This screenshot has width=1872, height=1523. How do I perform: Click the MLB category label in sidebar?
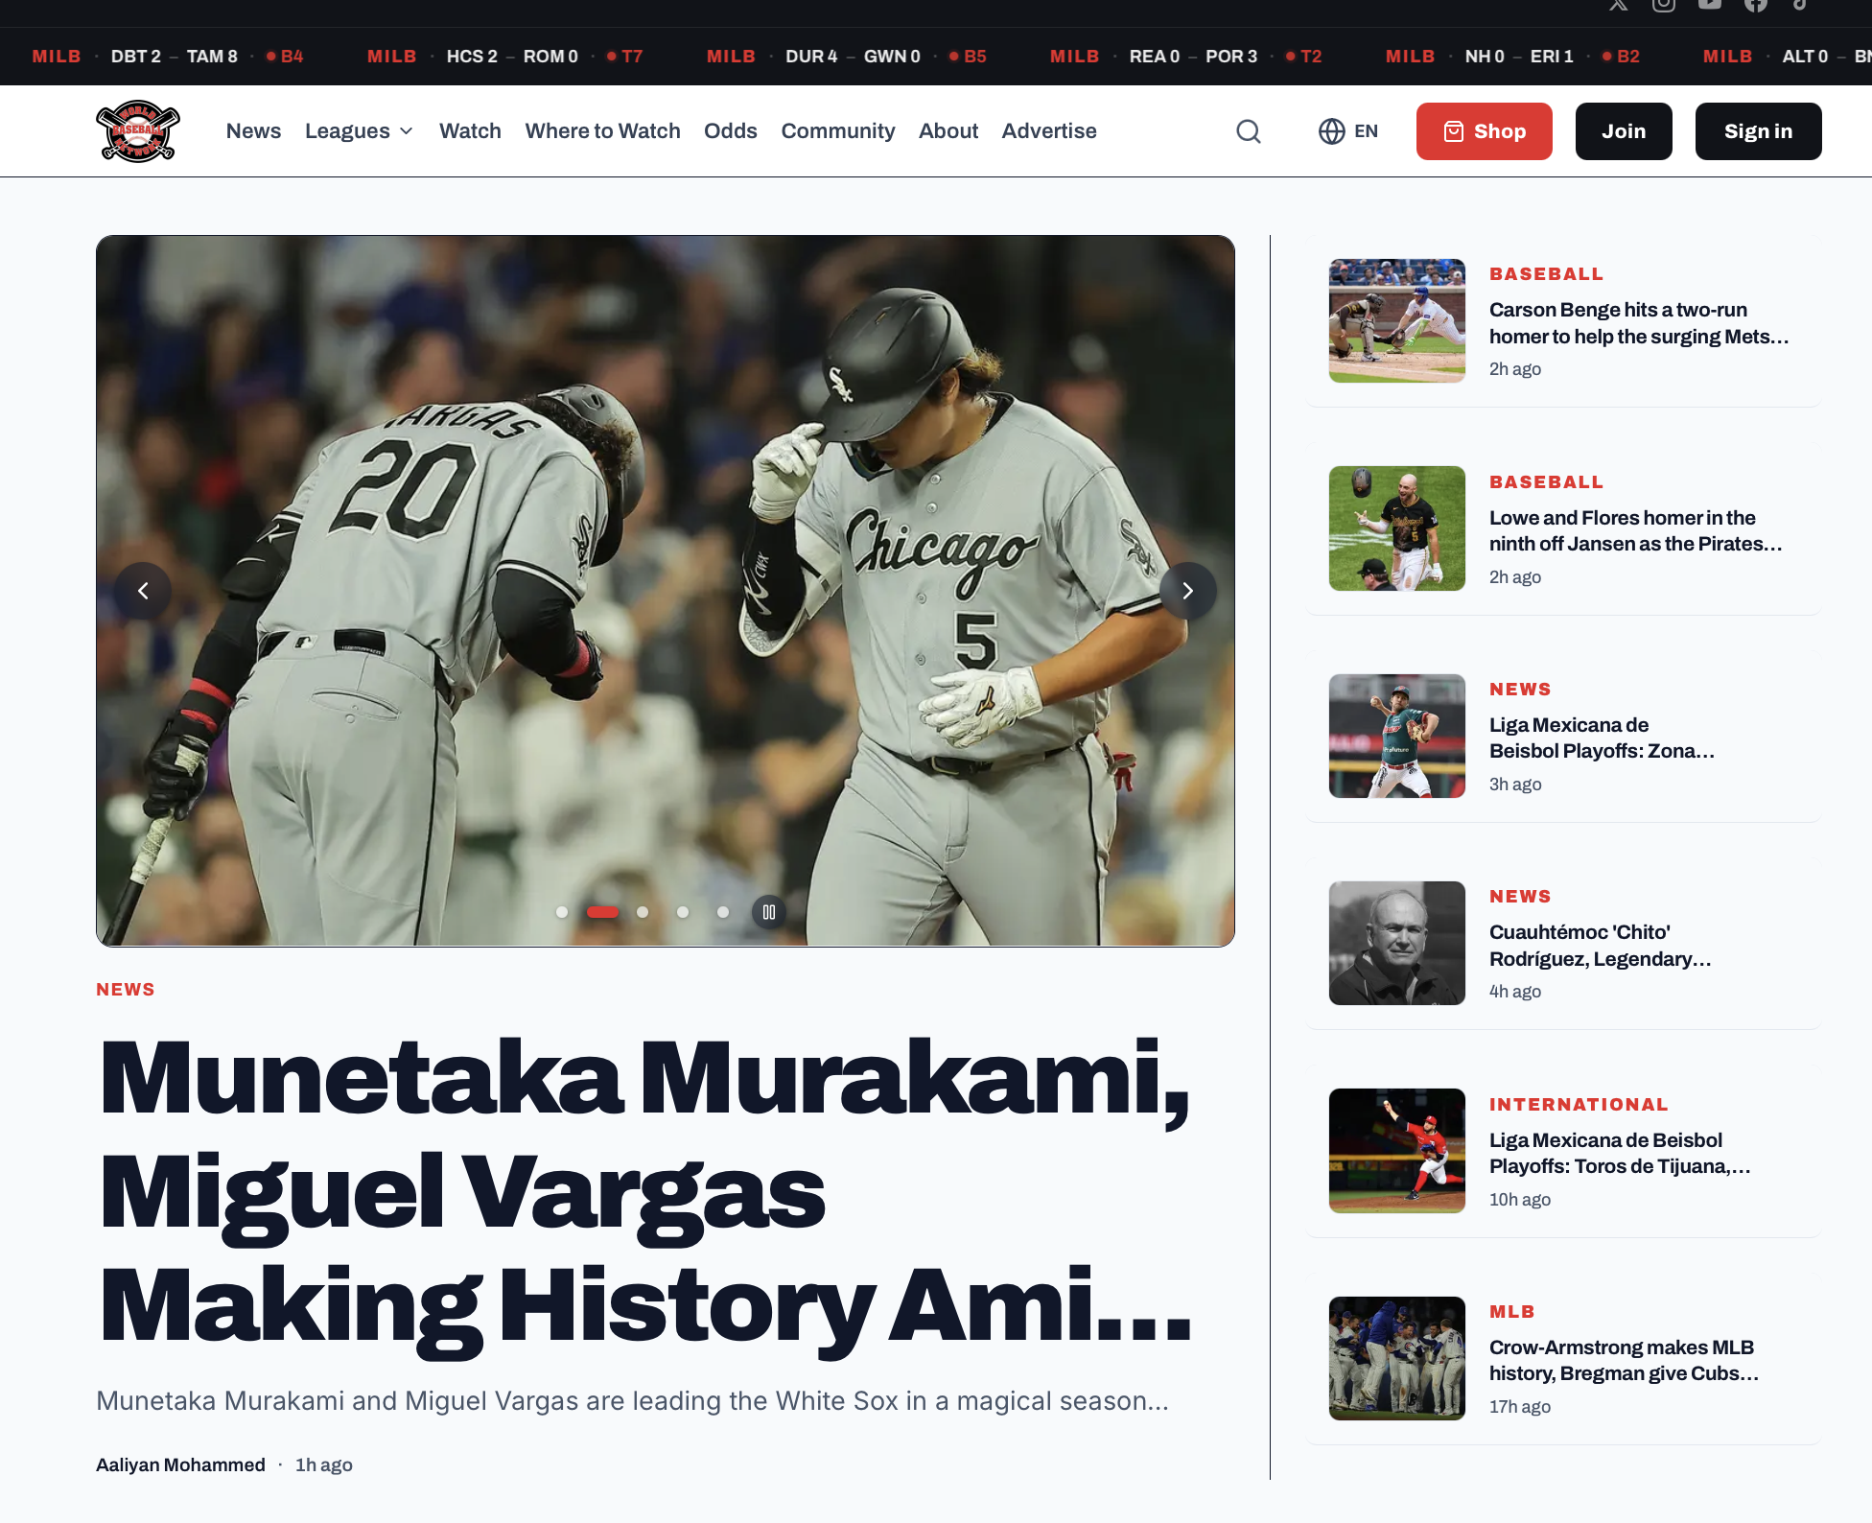pos(1512,1312)
